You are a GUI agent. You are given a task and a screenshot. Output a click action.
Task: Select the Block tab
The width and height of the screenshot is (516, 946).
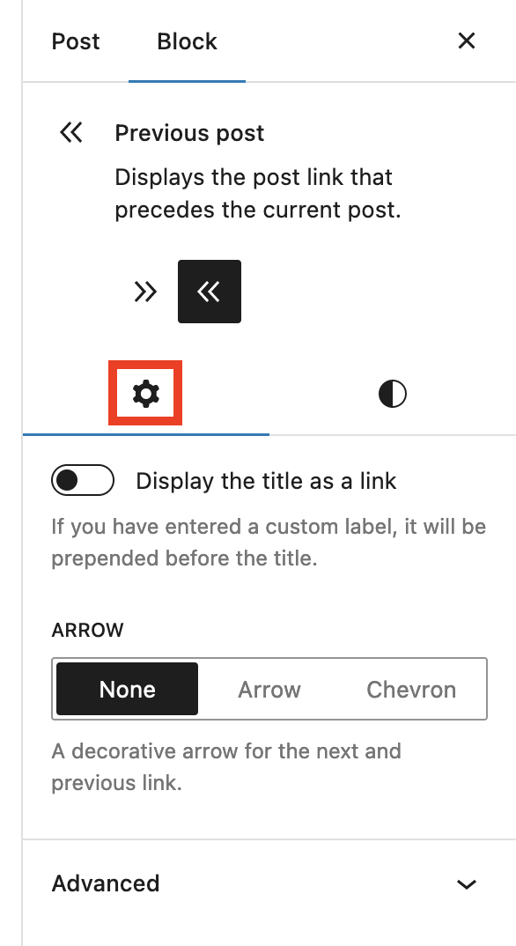(x=187, y=41)
